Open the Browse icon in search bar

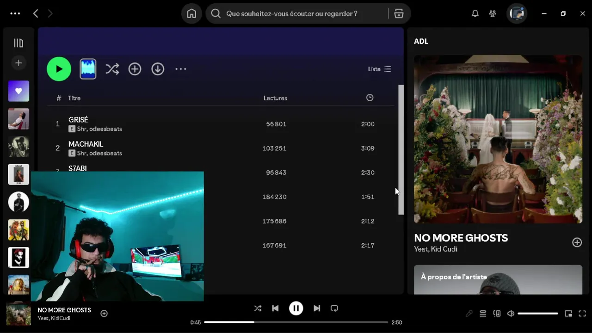click(x=399, y=13)
